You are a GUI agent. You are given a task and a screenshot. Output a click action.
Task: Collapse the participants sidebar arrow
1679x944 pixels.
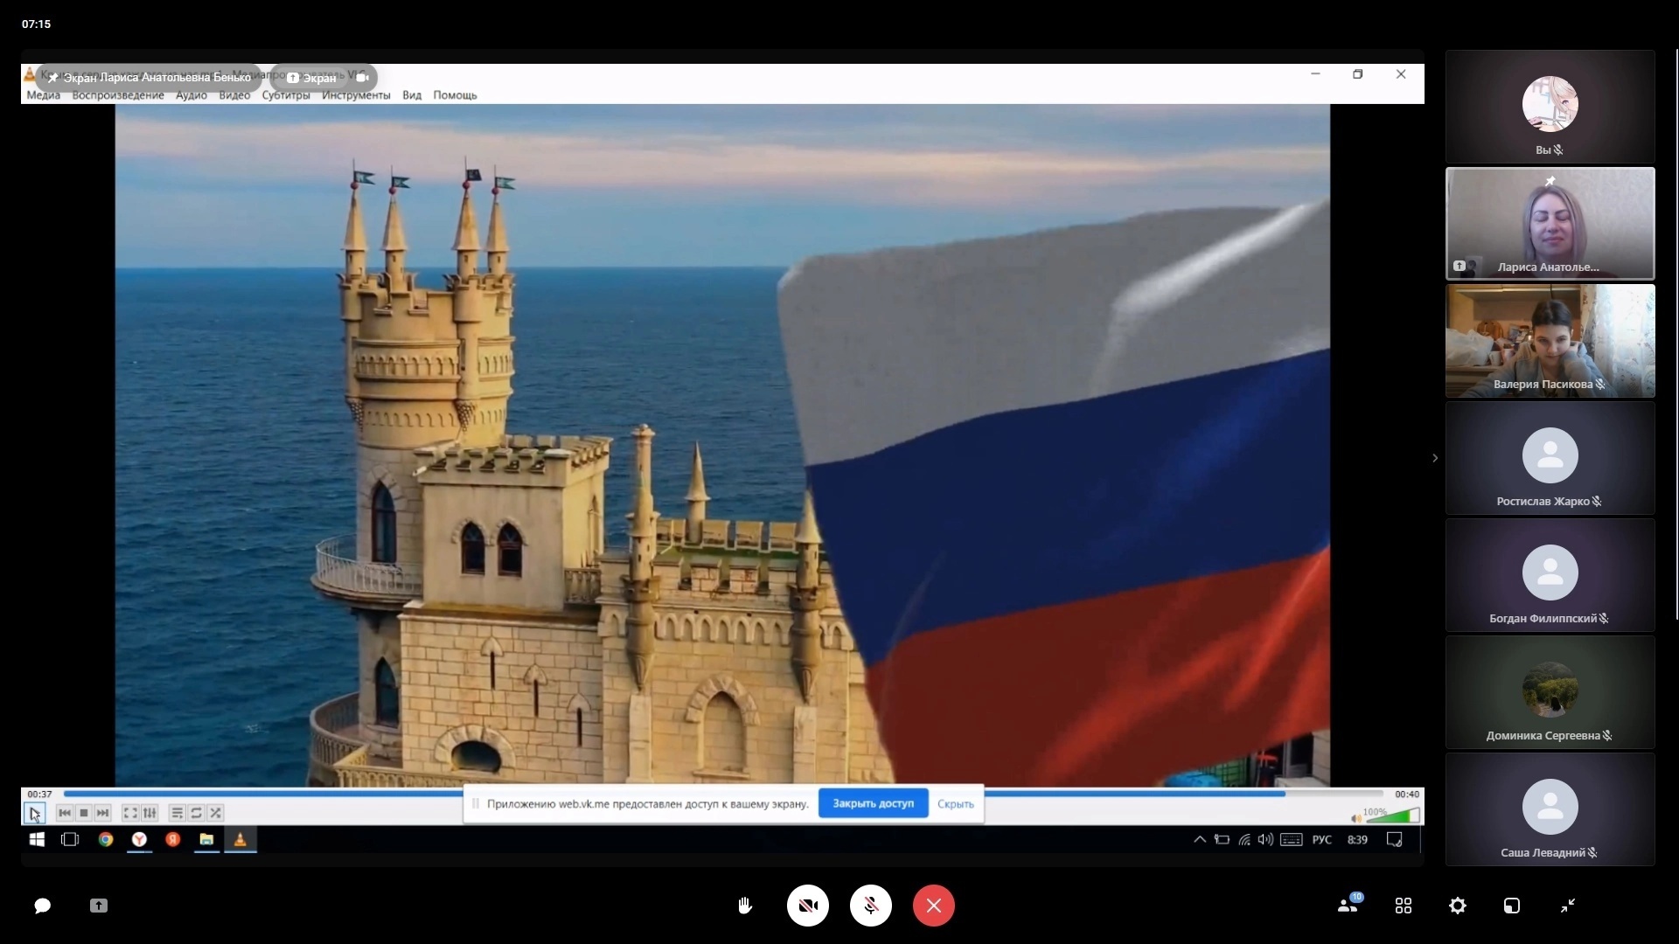pyautogui.click(x=1435, y=458)
